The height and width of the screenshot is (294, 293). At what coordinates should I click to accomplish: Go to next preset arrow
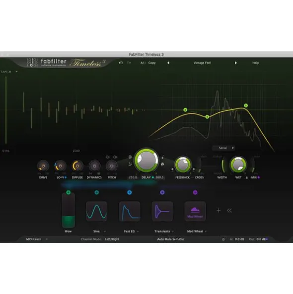(236, 63)
